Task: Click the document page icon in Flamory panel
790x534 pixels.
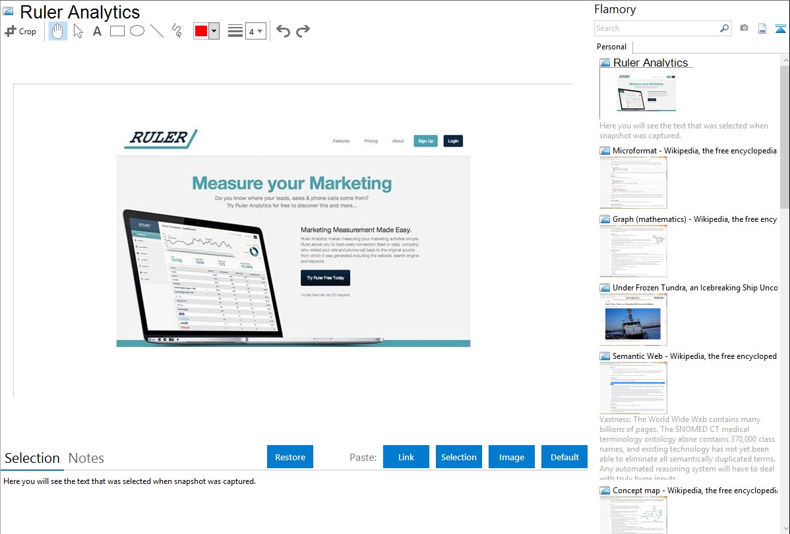Action: [762, 28]
